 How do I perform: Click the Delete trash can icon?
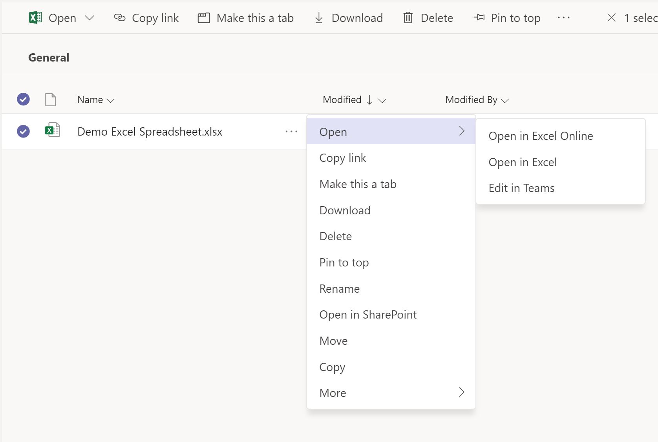[408, 18]
